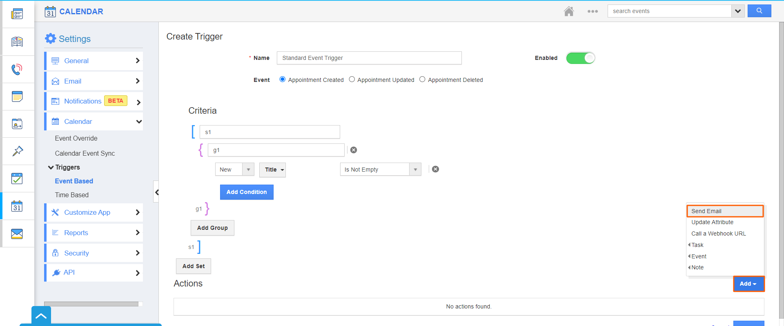Click the Add Group button
Viewport: 784px width, 326px height.
point(212,228)
